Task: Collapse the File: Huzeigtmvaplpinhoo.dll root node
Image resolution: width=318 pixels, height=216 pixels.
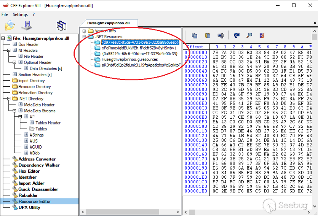Action: (x=3, y=38)
